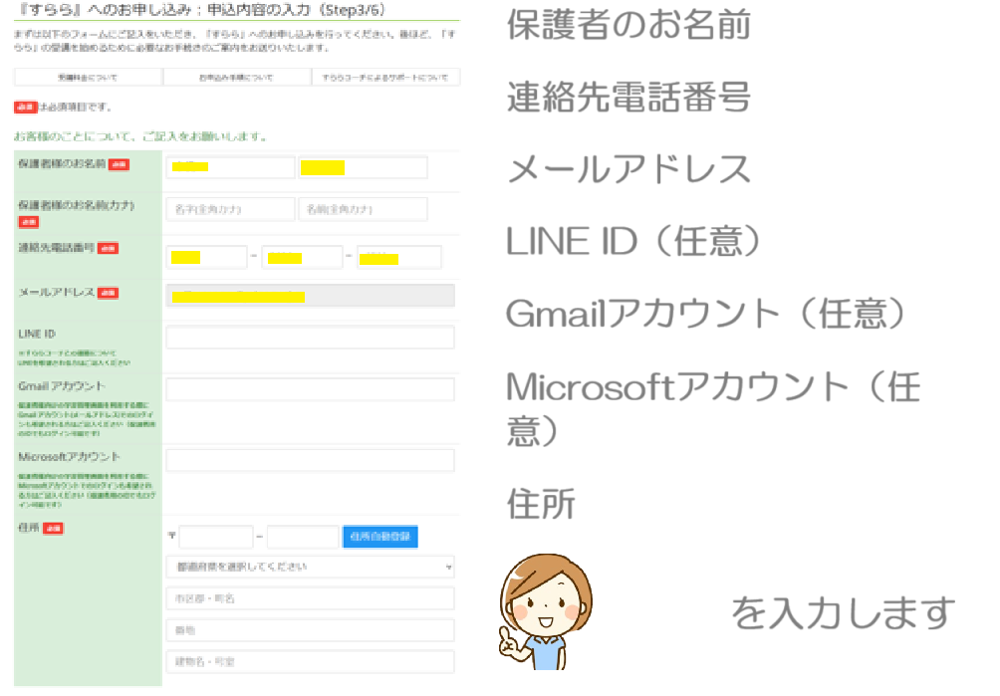The image size is (1000, 696).
Task: Click the 必須 badge beside 住所
Action: [54, 528]
